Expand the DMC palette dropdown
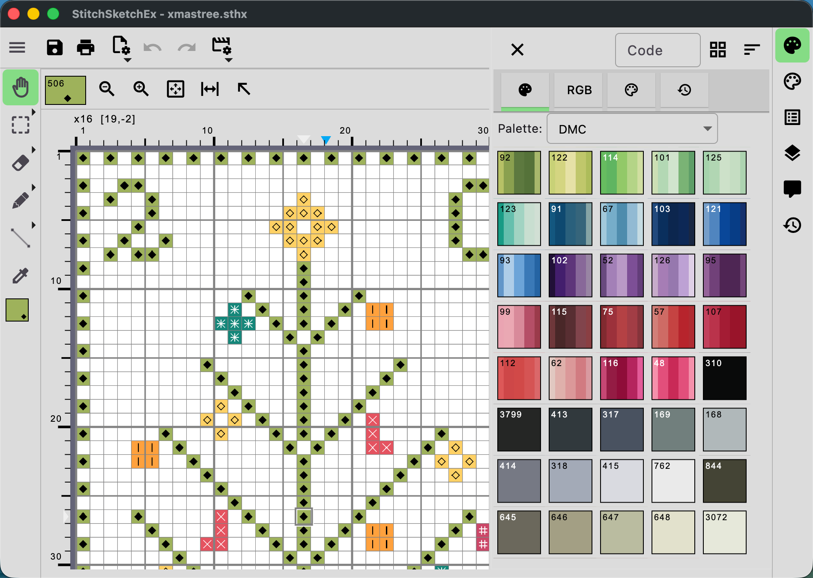The height and width of the screenshot is (578, 813). [x=632, y=129]
